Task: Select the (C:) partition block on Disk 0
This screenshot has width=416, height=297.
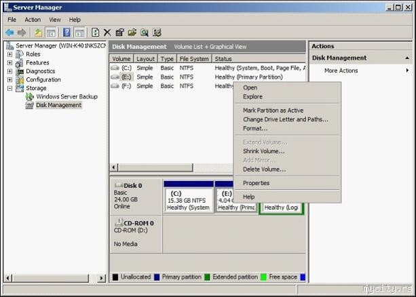Action: [x=189, y=200]
